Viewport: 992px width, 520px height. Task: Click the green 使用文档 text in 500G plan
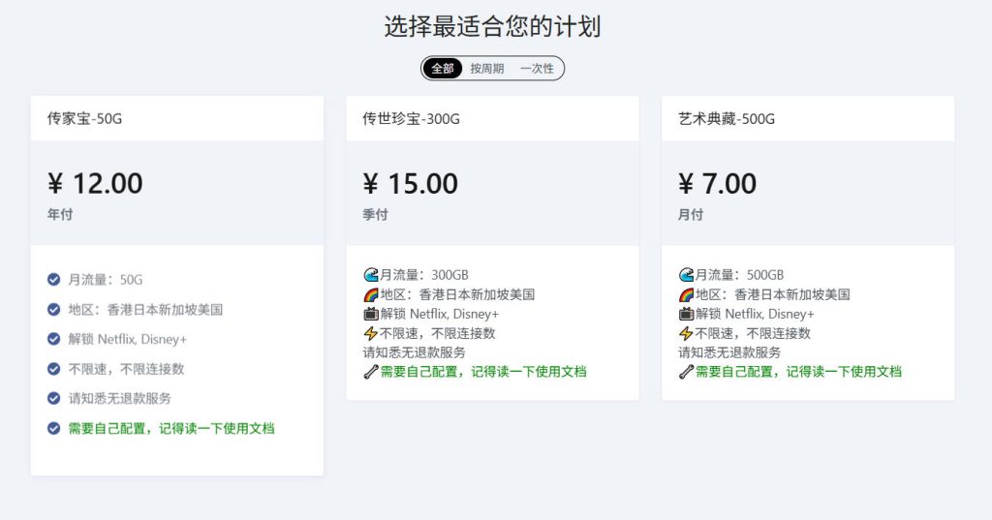876,372
